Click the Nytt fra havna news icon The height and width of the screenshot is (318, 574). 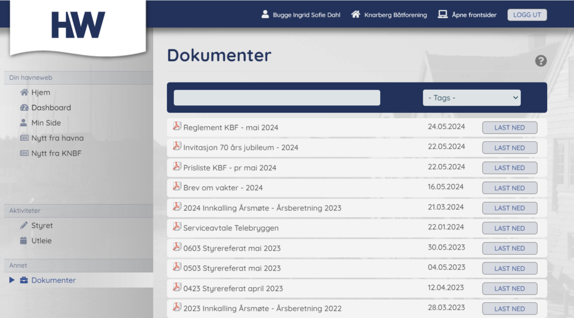24,138
